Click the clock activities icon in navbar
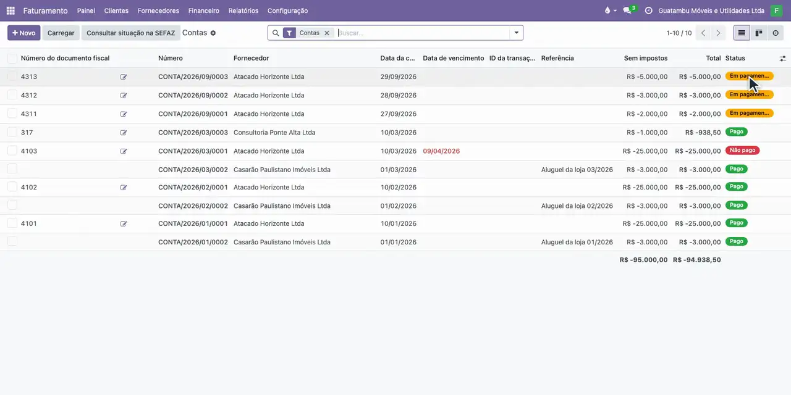The image size is (791, 395). (648, 10)
